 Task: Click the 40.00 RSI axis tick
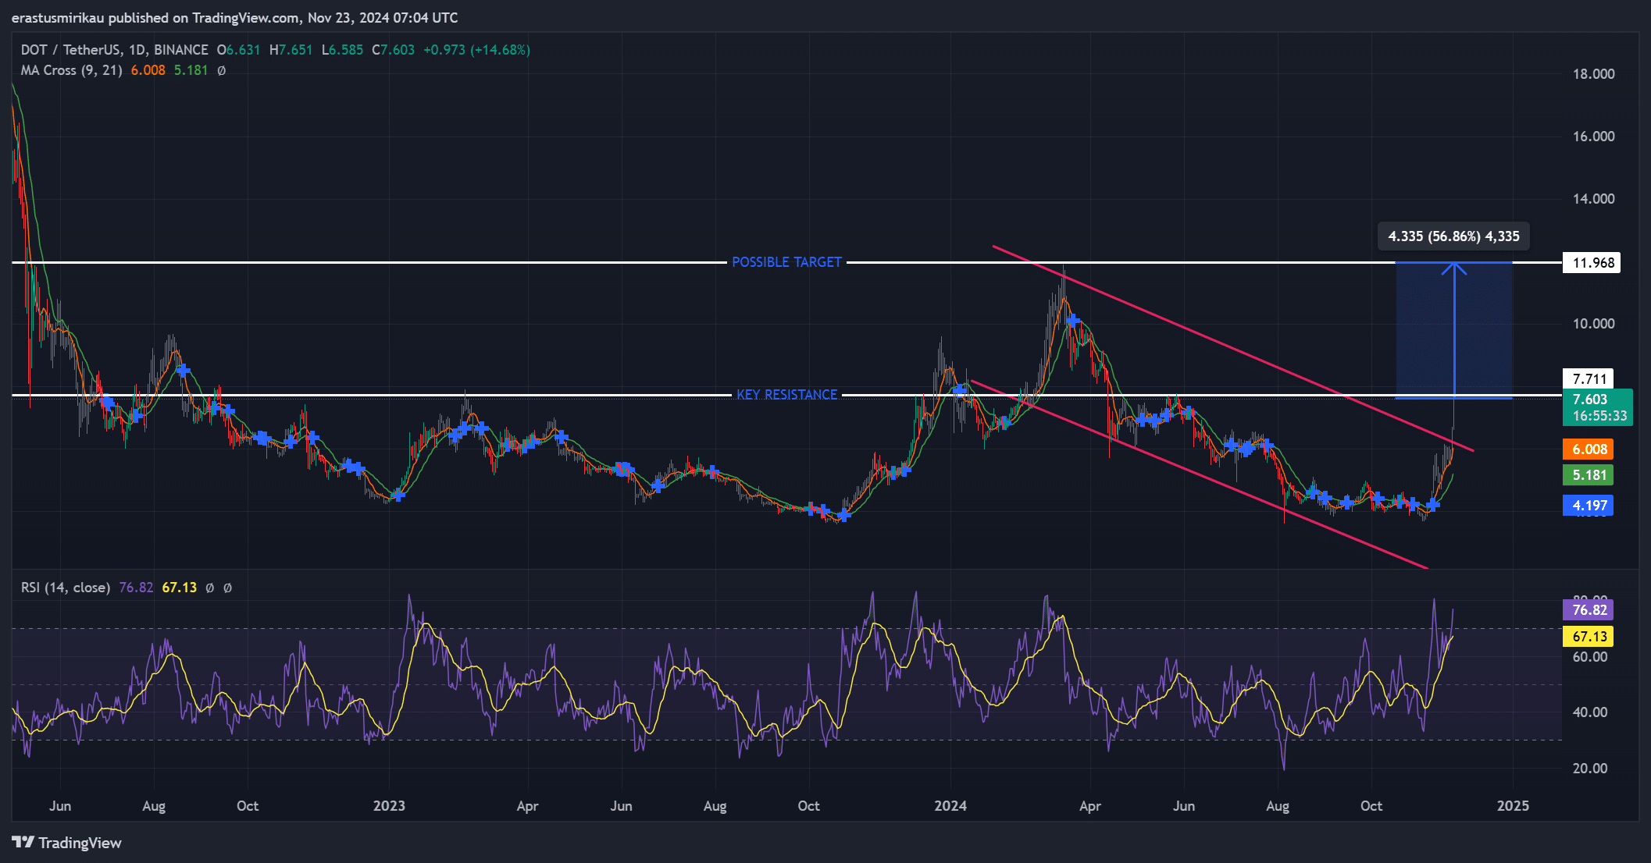click(1590, 712)
